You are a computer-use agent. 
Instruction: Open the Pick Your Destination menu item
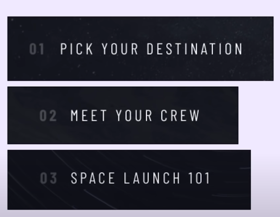coord(140,48)
